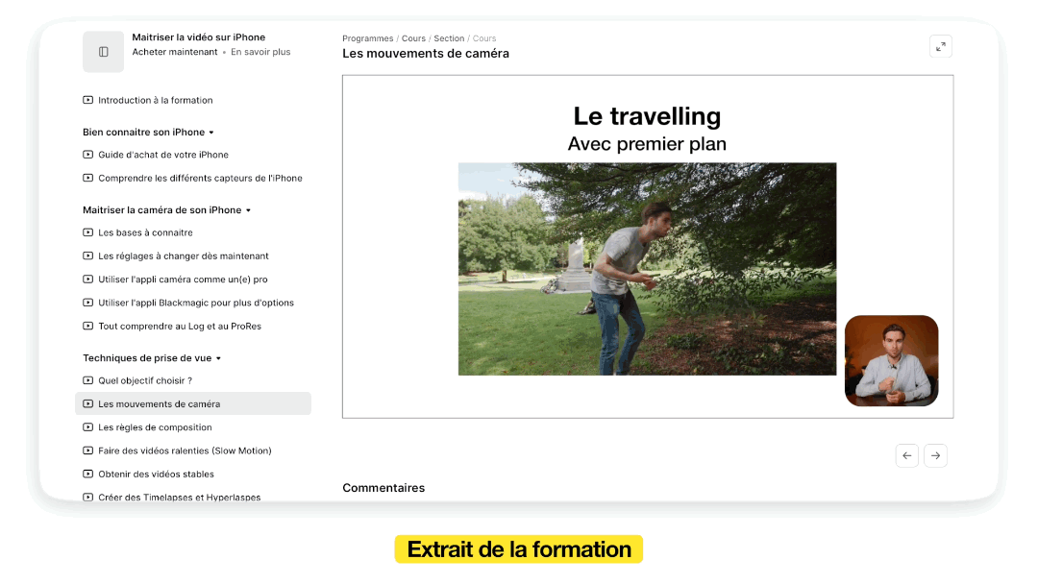Open Les règles de composition lesson
The width and height of the screenshot is (1038, 584).
click(x=155, y=427)
